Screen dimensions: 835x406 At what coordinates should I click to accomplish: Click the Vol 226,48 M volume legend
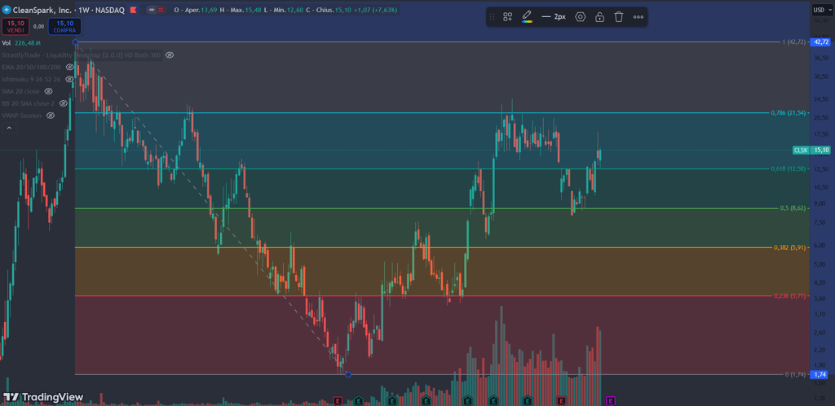[21, 43]
